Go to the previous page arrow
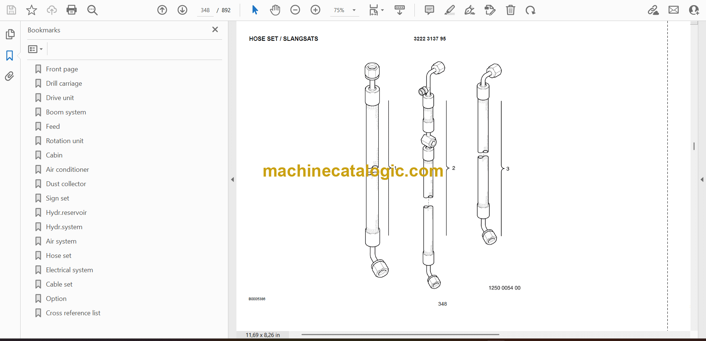The height and width of the screenshot is (341, 706). (x=162, y=10)
